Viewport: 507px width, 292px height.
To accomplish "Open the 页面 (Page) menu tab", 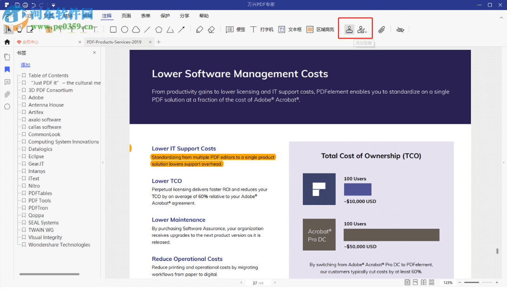I will 126,16.
